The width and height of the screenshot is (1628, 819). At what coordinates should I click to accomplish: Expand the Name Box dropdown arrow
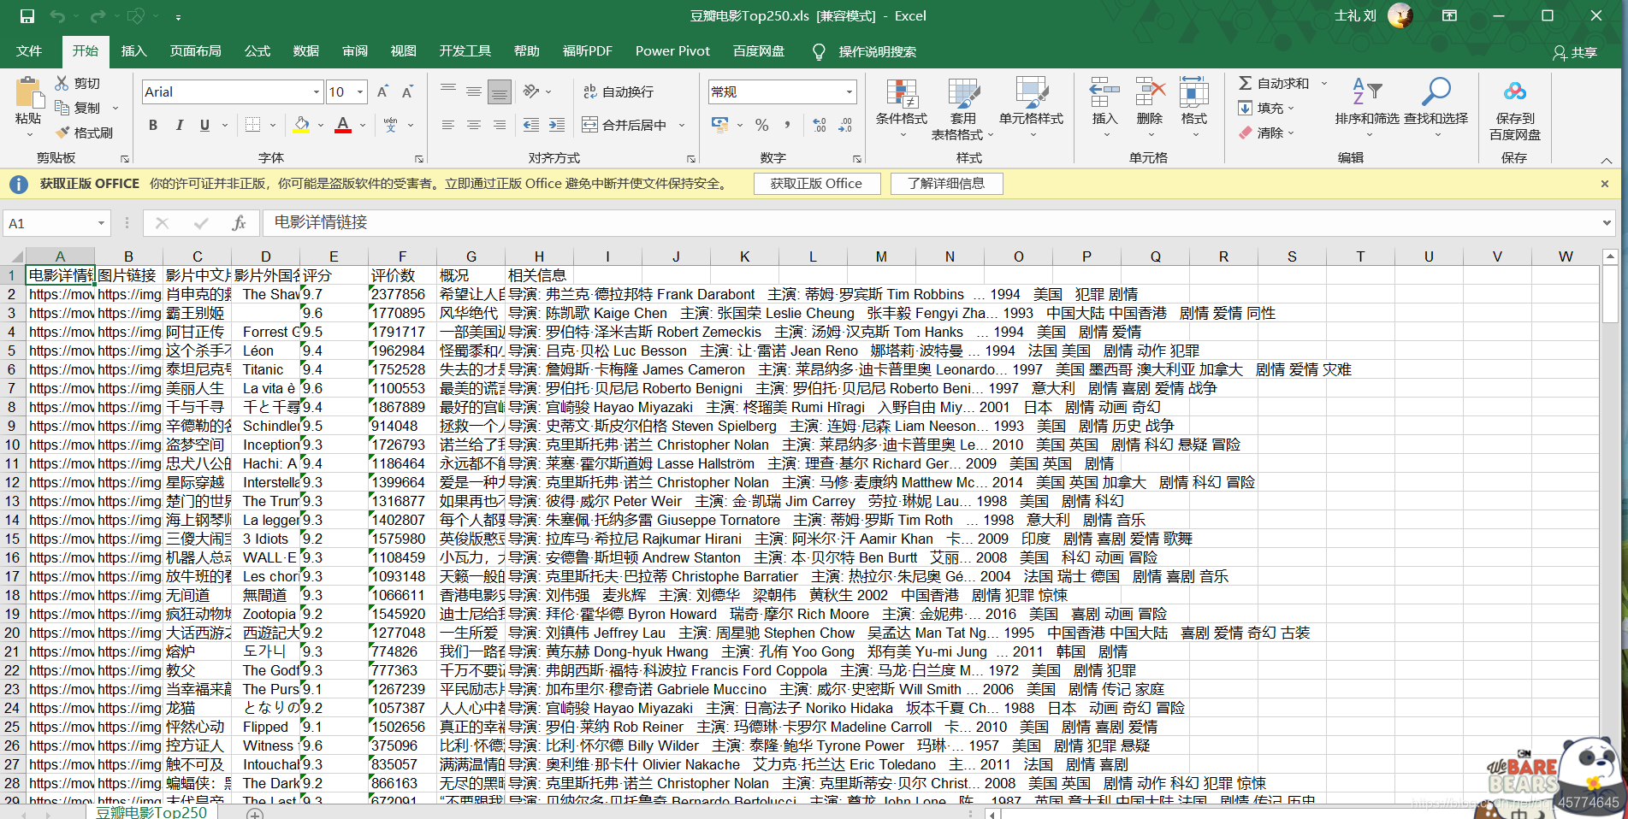[101, 223]
